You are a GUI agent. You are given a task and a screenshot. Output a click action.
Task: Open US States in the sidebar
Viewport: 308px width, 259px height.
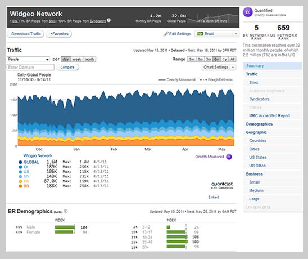[x=272, y=158]
